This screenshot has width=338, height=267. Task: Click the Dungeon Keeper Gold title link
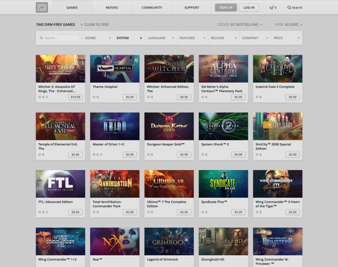166,144
